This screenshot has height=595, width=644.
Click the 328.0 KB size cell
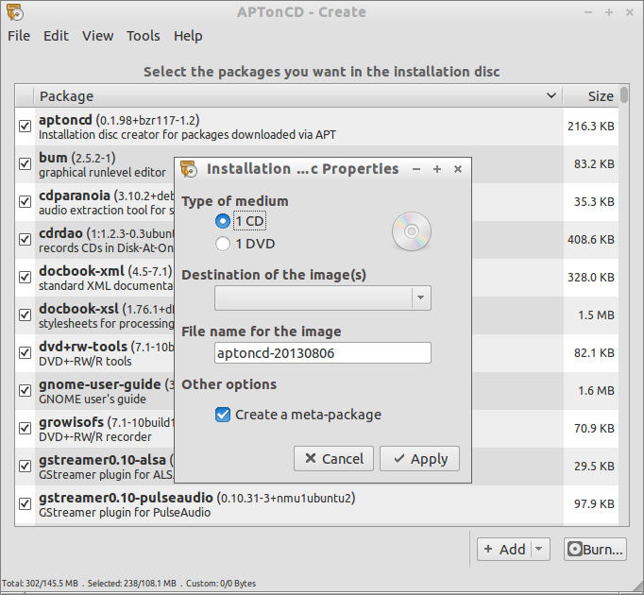click(x=590, y=278)
